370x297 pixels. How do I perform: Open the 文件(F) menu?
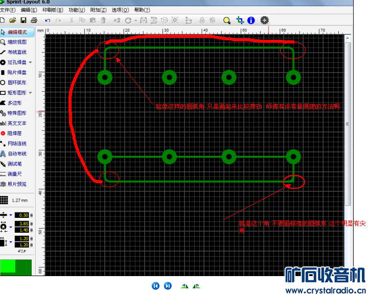pyautogui.click(x=8, y=10)
